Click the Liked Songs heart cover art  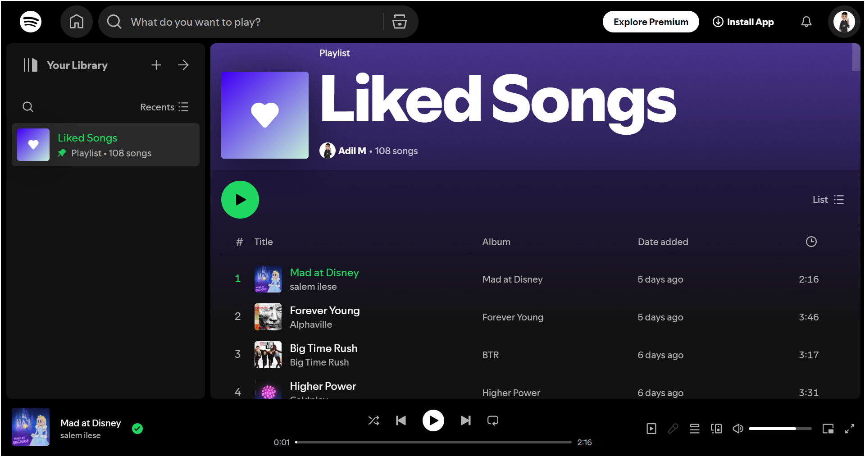click(x=265, y=115)
